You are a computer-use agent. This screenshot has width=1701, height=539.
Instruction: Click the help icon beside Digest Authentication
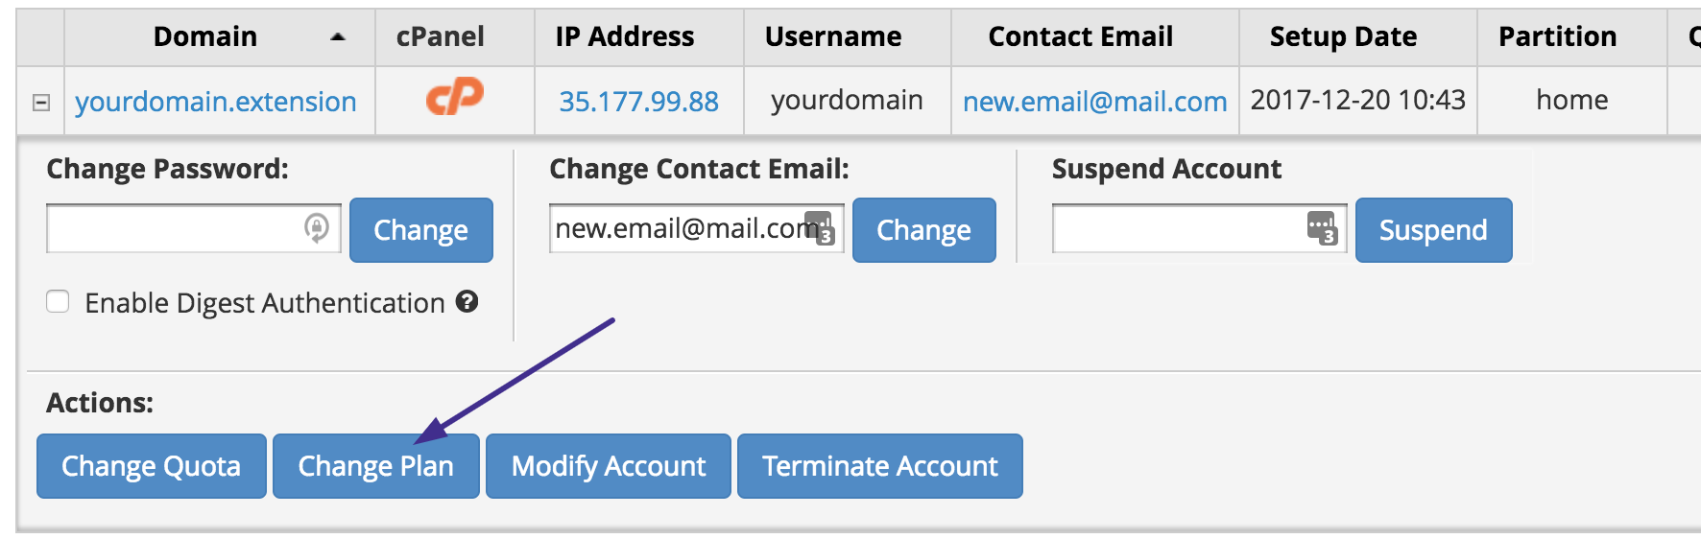click(467, 302)
